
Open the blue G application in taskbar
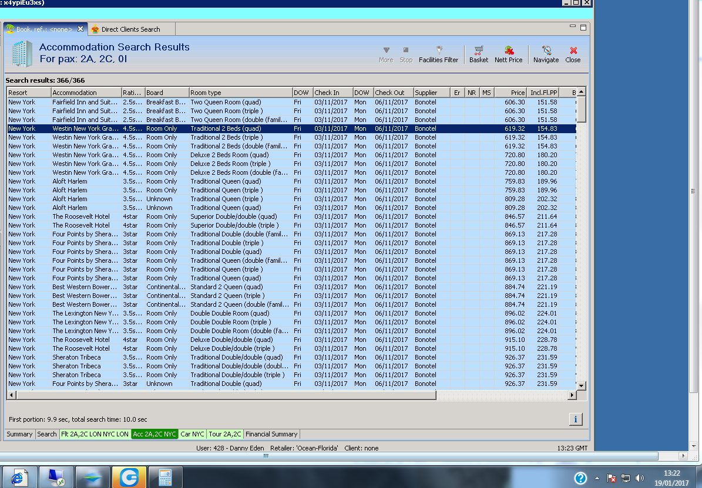point(129,477)
